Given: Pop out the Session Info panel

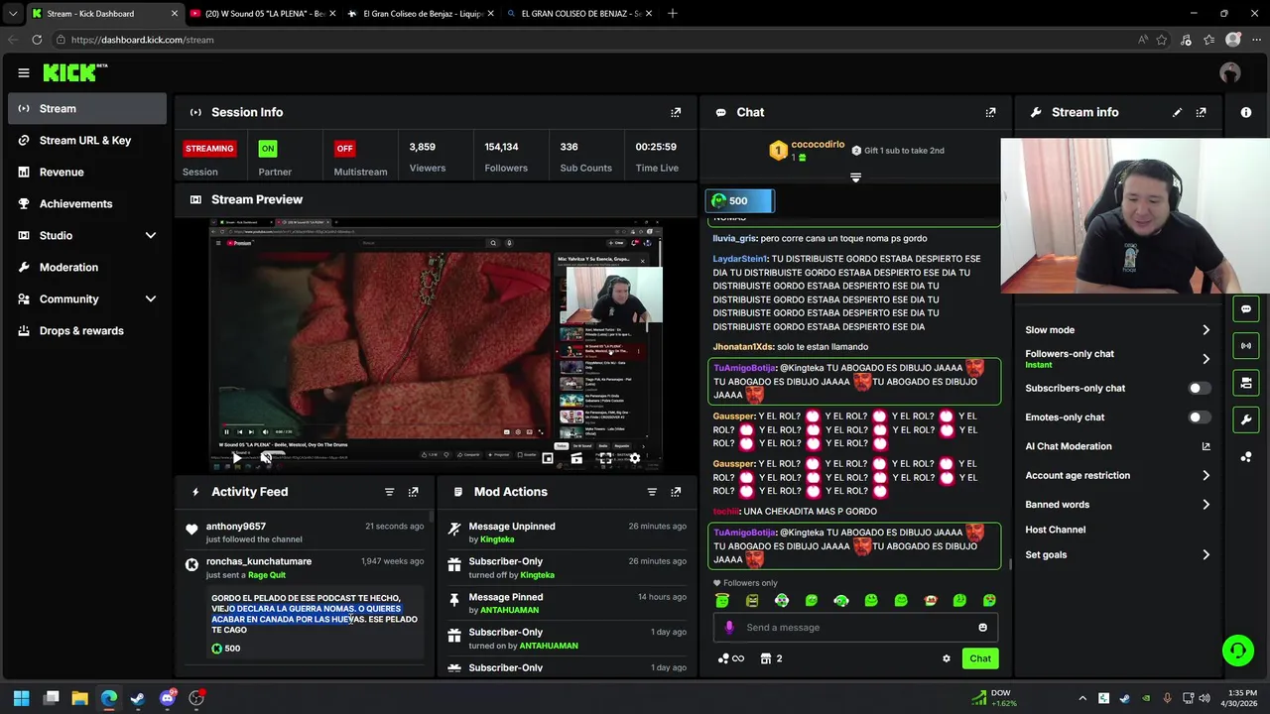Looking at the screenshot, I should click(x=676, y=112).
